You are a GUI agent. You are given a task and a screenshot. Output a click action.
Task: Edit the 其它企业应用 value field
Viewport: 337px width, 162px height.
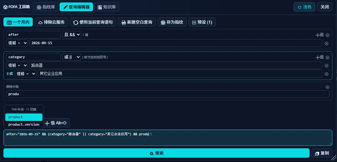[180, 73]
